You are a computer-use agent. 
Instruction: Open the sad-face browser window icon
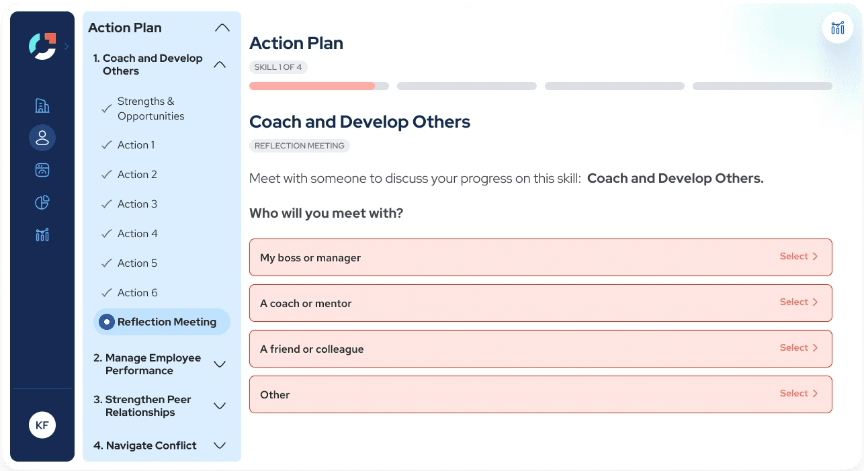42,170
